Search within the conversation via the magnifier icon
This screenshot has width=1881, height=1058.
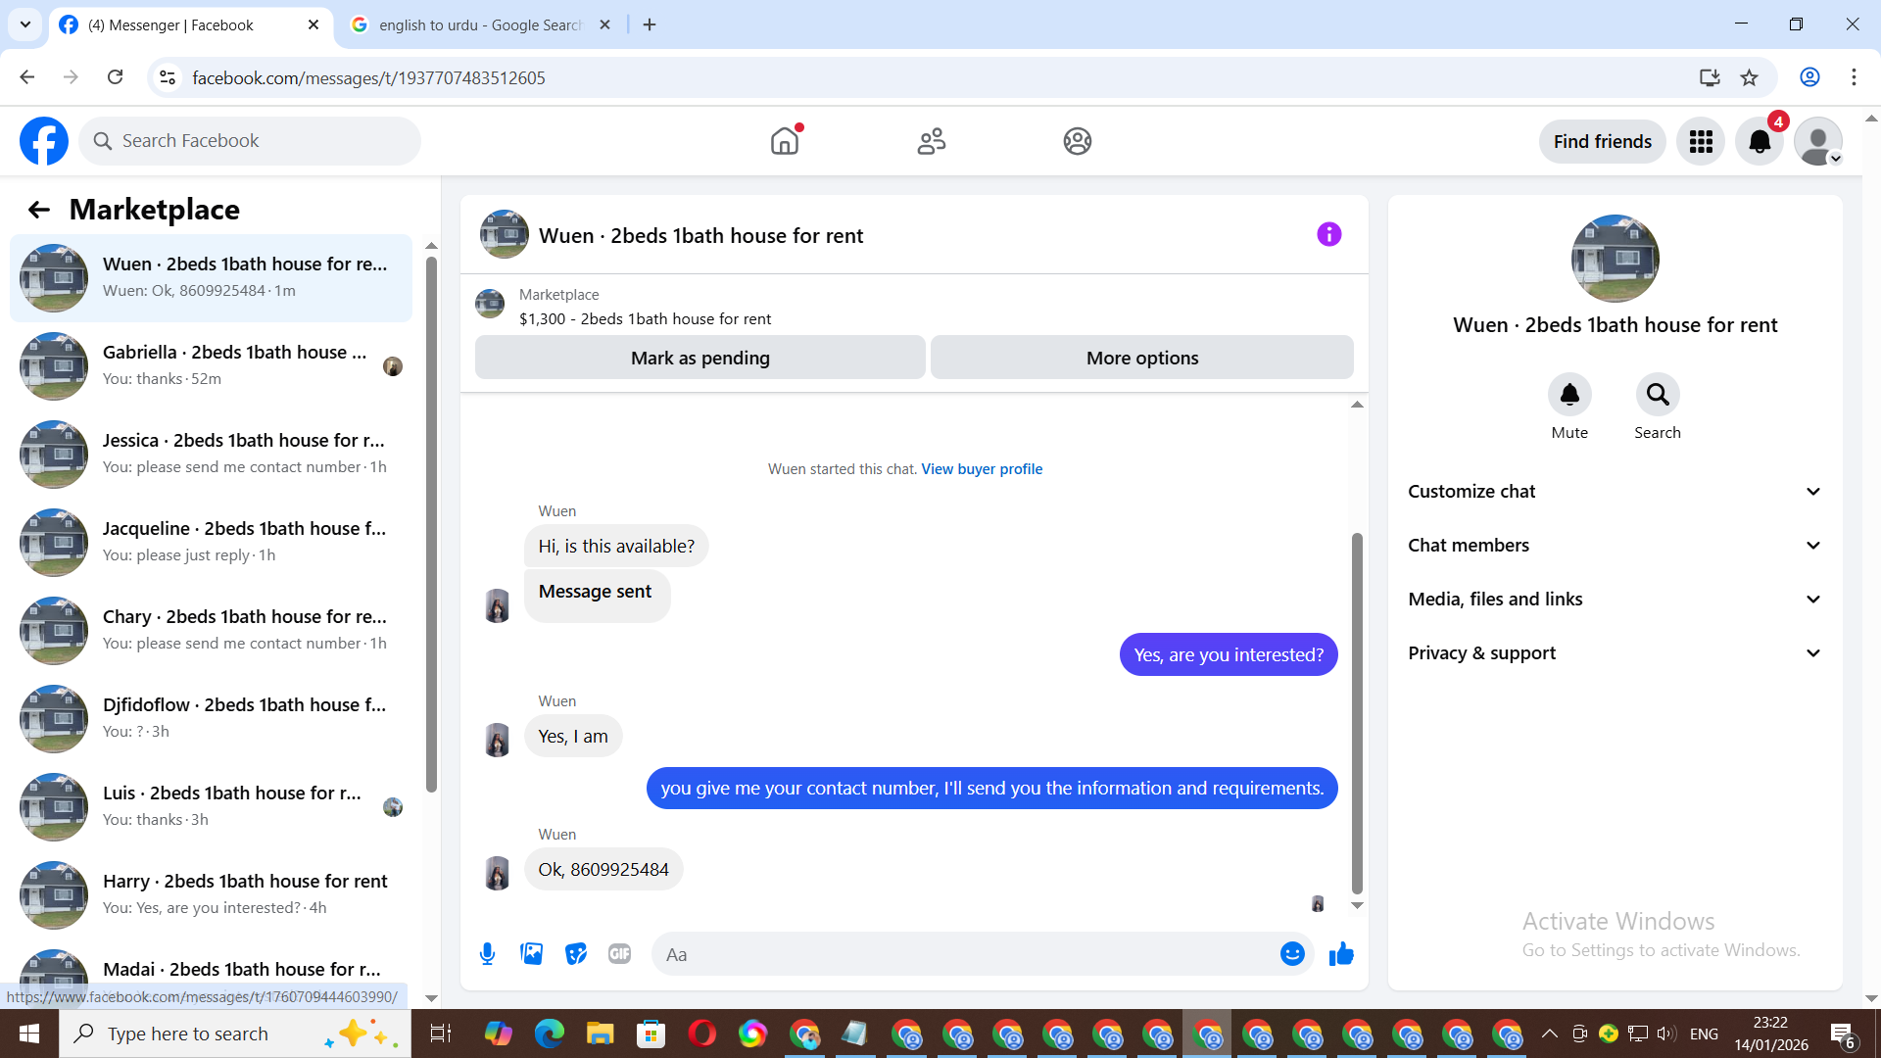coord(1657,395)
